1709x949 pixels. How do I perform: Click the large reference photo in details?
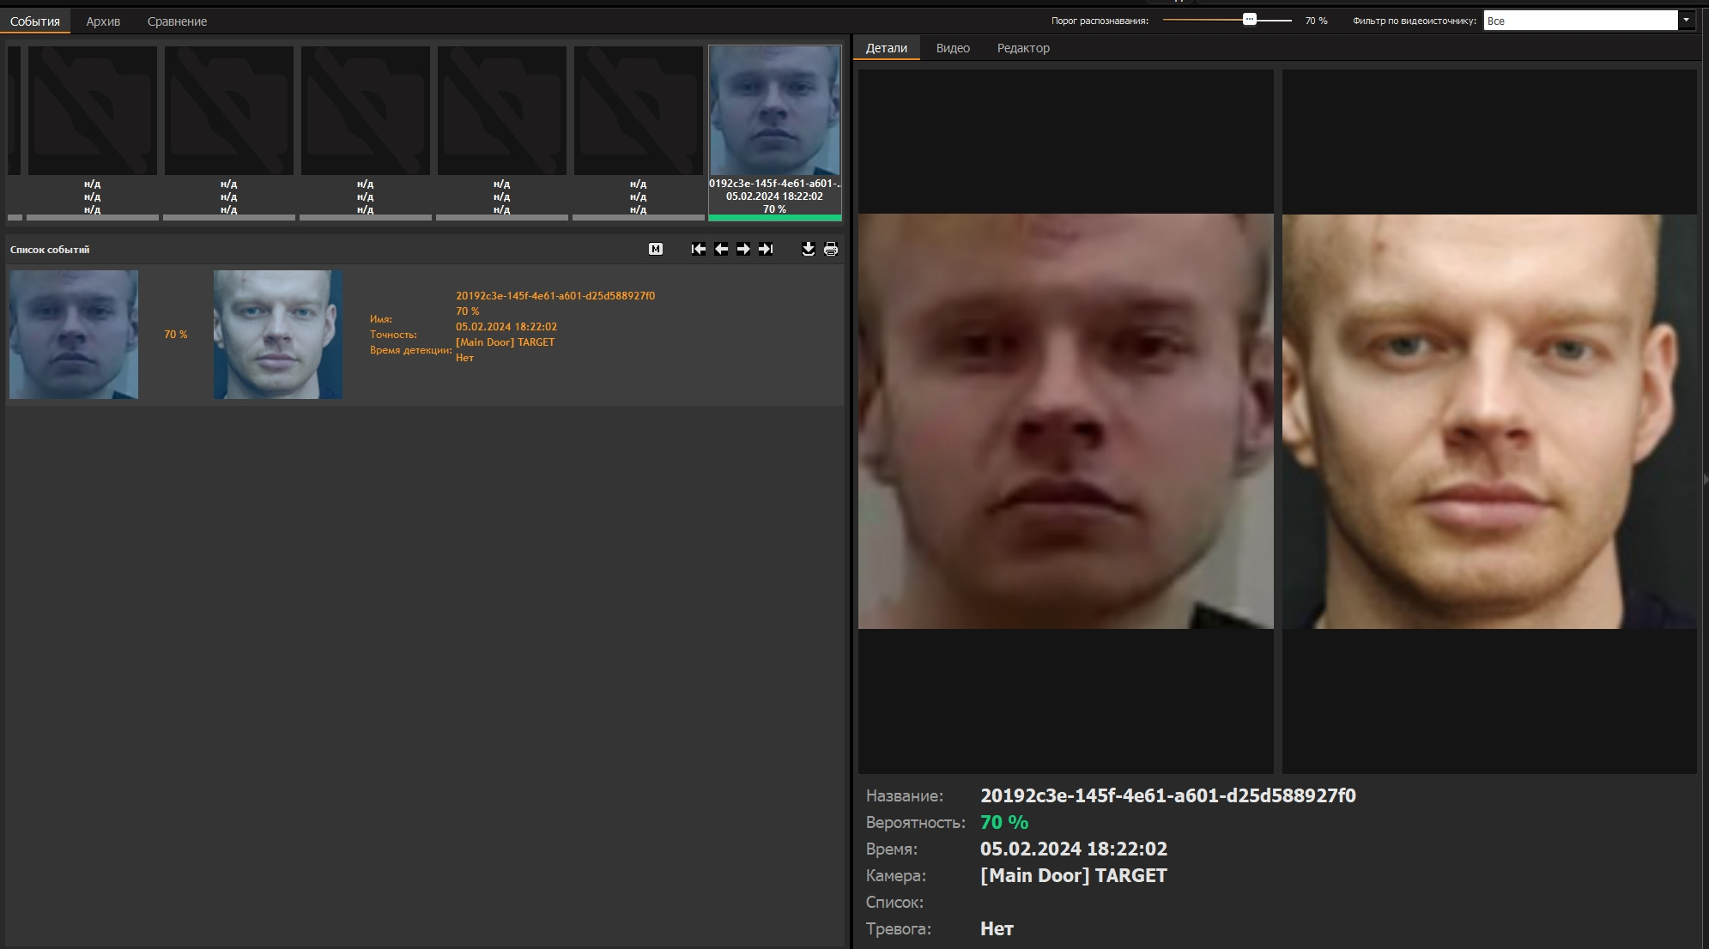tap(1488, 421)
